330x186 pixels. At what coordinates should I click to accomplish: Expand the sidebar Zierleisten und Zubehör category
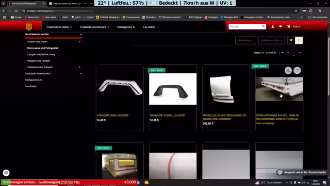pos(79,67)
